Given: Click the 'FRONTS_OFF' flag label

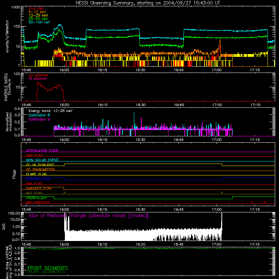Looking at the screenshot, I should (37, 198).
